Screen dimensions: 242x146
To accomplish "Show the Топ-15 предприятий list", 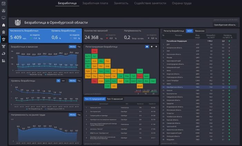I will 95,99.
